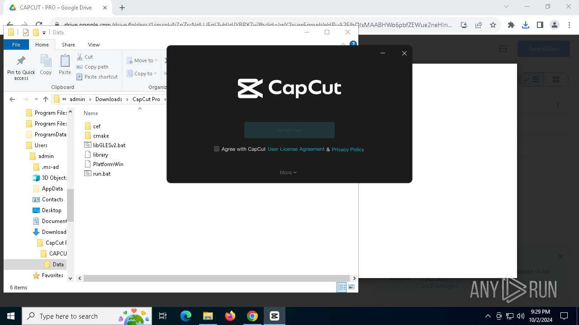Open Chrome downloads icon
Screen dimensions: 579x325
pyautogui.click(x=526, y=25)
